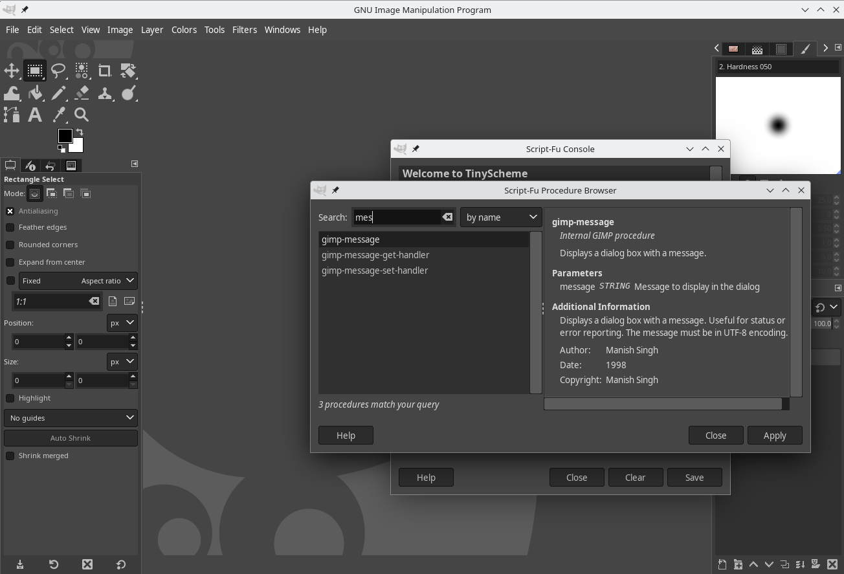Select the Eraser tool

pyautogui.click(x=82, y=93)
